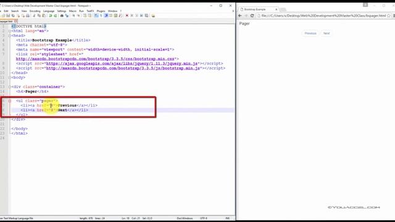Open a new Chrome tab
The image size is (395, 222).
[x=283, y=10]
